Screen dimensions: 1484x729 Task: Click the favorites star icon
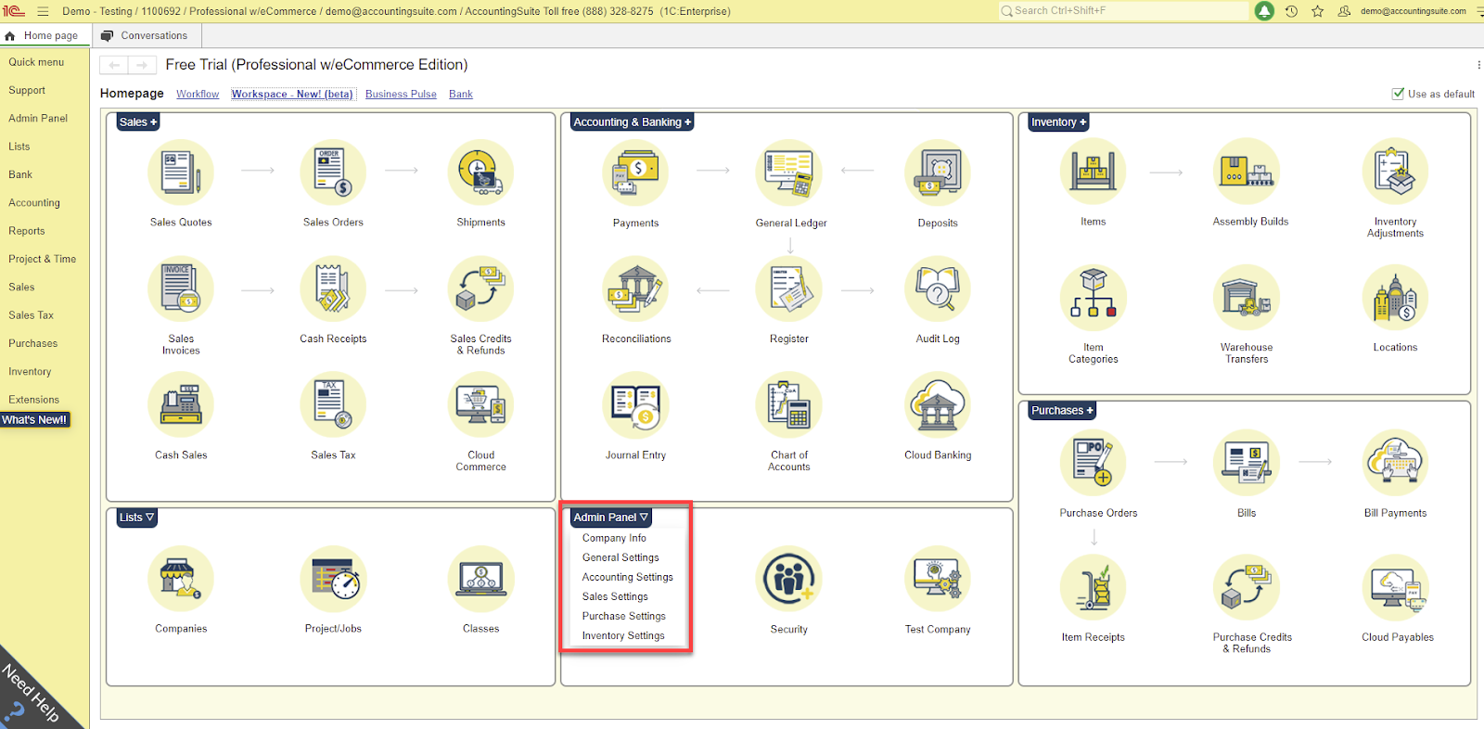coord(1318,11)
